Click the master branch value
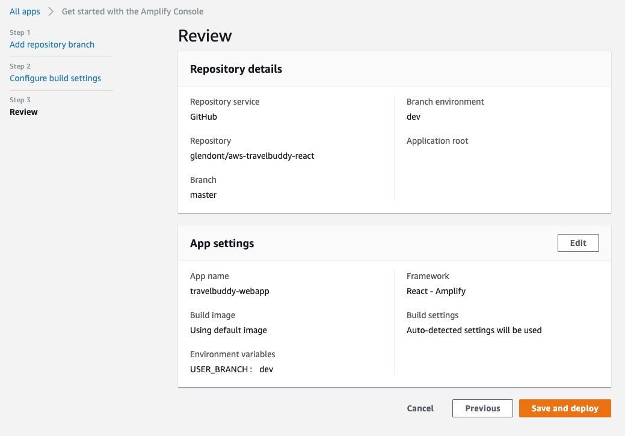 pos(203,195)
